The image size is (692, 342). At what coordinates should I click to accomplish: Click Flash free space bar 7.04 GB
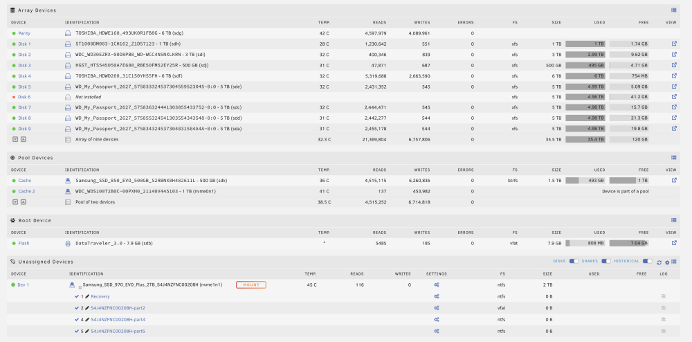tap(629, 243)
